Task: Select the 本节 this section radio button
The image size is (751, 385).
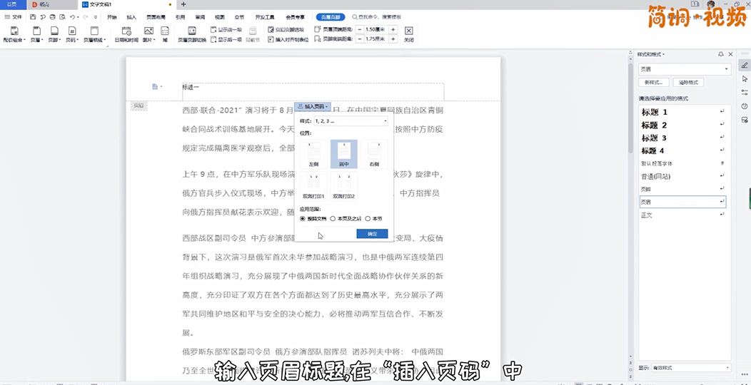Action: pos(368,219)
